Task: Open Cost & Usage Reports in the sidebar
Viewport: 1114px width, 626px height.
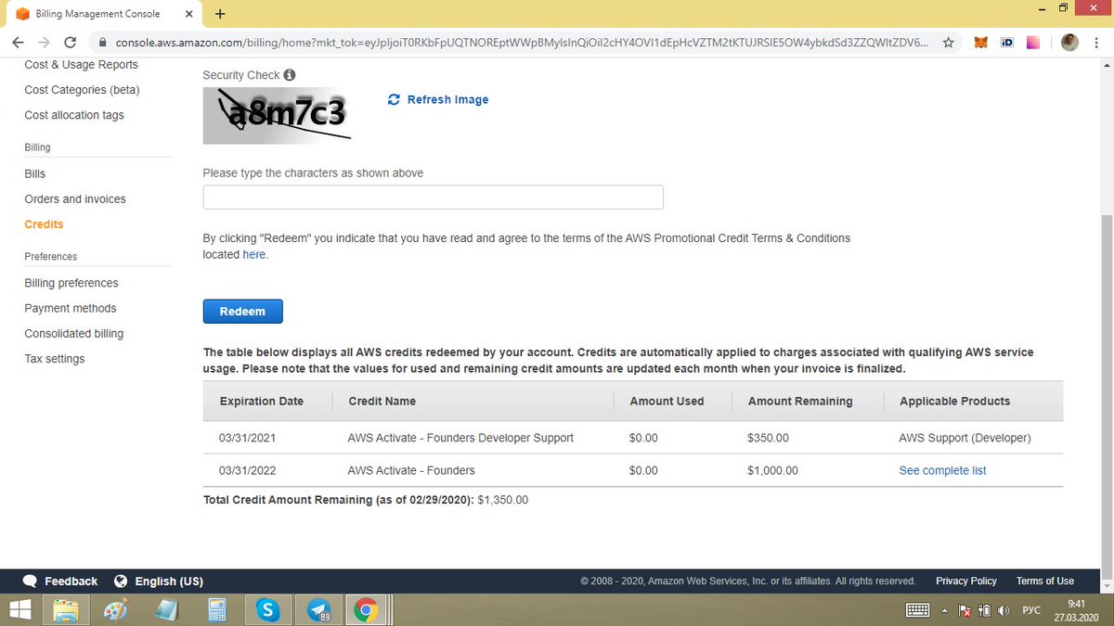Action: [81, 65]
